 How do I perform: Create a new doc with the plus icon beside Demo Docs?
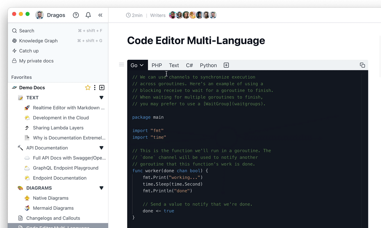(x=102, y=87)
